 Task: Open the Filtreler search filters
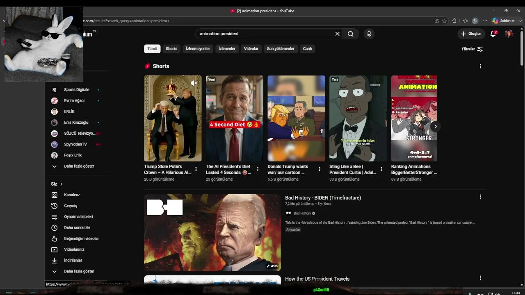tap(472, 49)
